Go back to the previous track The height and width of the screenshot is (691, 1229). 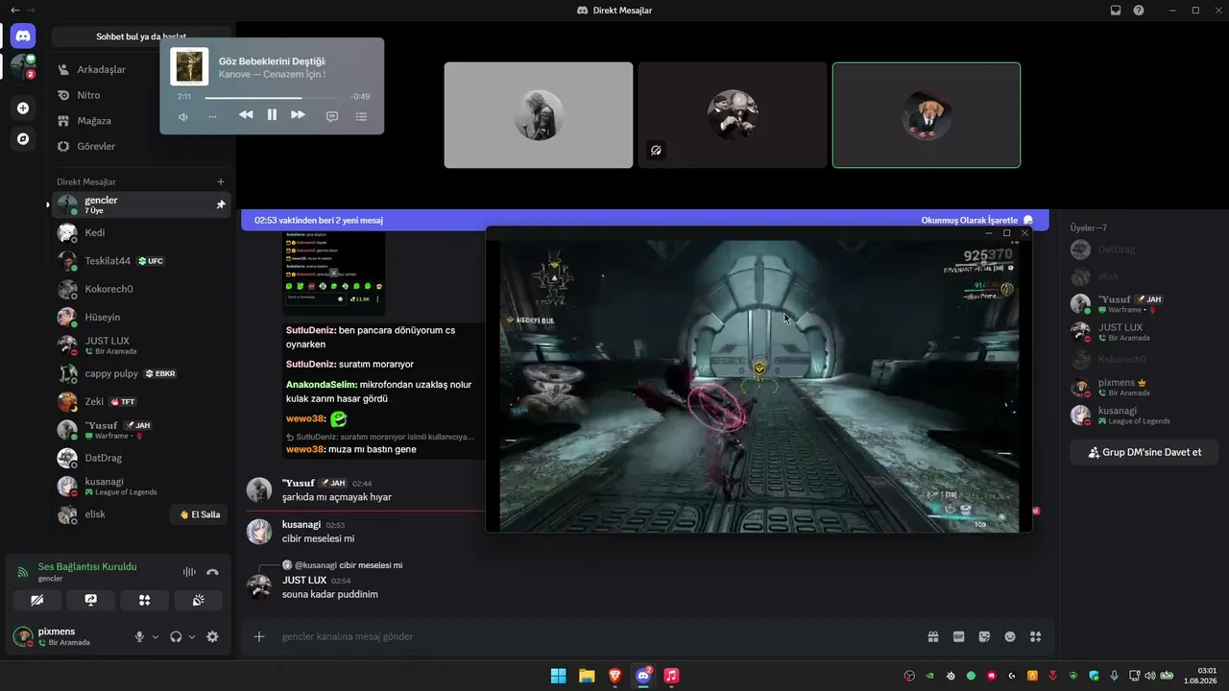click(246, 115)
